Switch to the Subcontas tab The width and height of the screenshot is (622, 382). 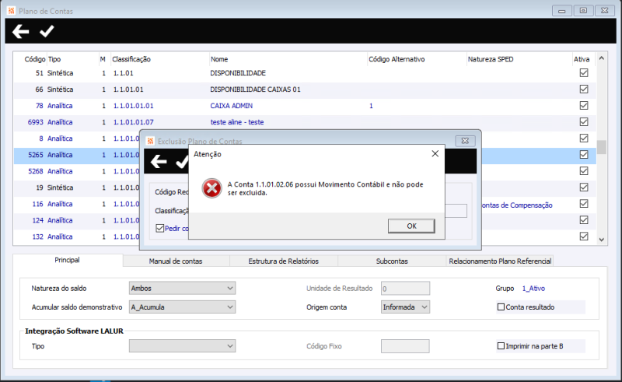tap(392, 261)
